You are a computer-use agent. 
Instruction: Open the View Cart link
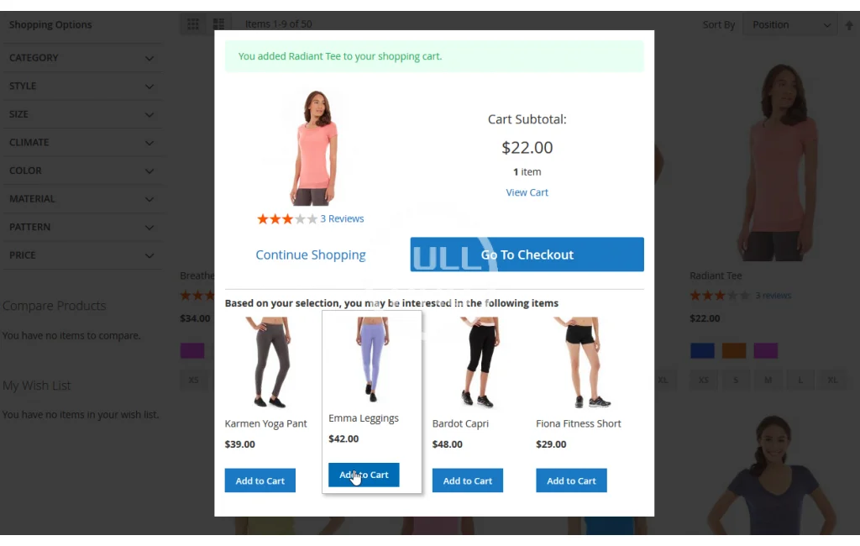coord(527,192)
